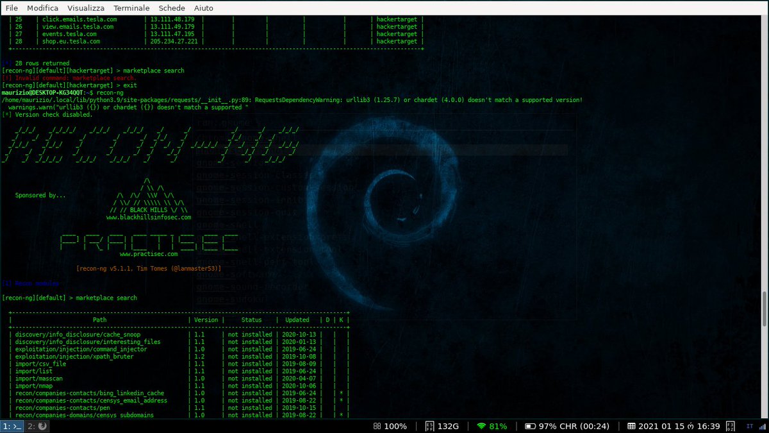Click the hex indicator icon after the clock
The height and width of the screenshot is (433, 769).
(x=731, y=427)
